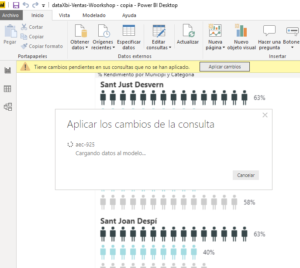Click the Sant Just Desvern heading
Image resolution: width=300 pixels, height=268 pixels.
[x=132, y=85]
